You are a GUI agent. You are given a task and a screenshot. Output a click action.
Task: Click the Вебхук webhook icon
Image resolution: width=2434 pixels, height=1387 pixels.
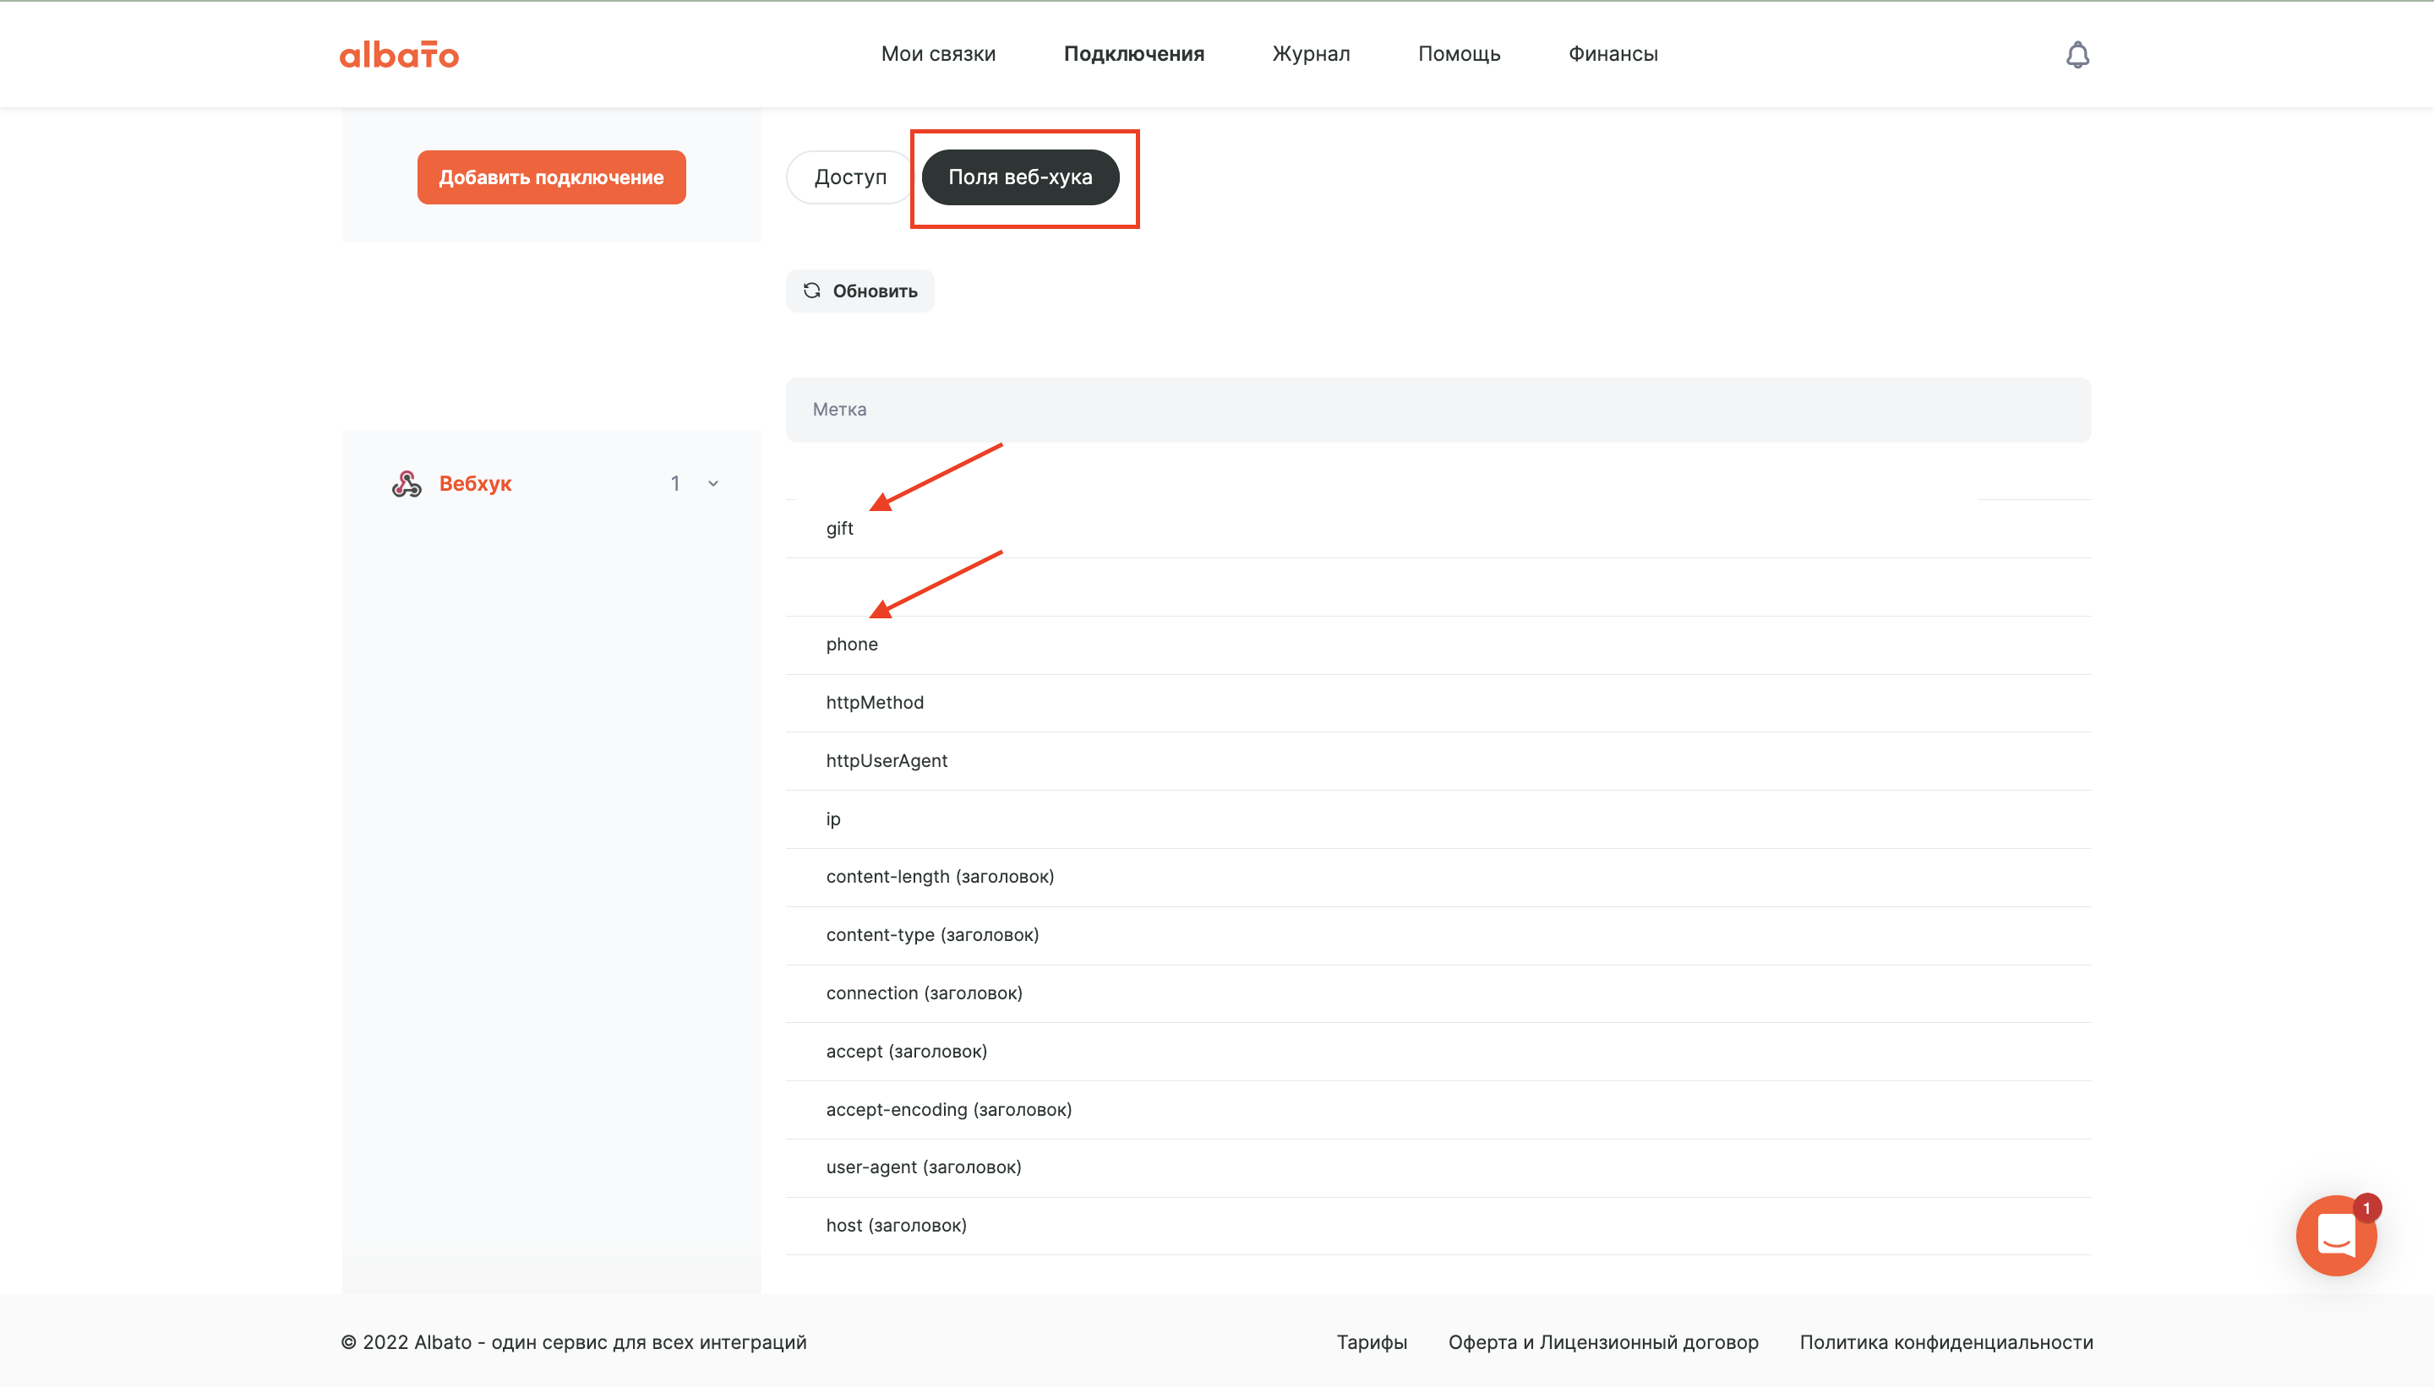[x=407, y=484]
